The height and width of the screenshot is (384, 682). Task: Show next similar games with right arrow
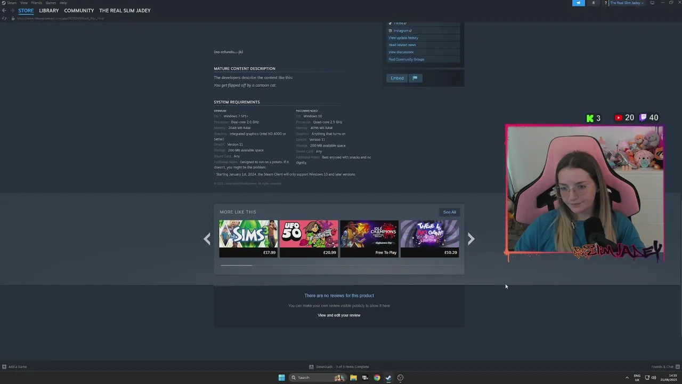[471, 239]
